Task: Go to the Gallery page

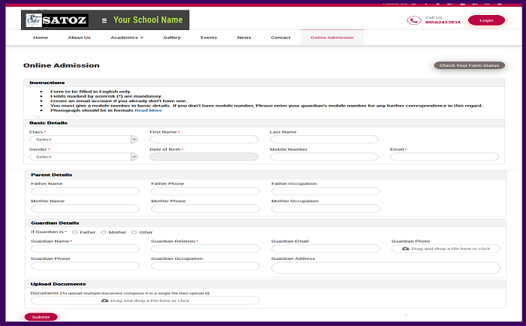Action: [x=172, y=38]
